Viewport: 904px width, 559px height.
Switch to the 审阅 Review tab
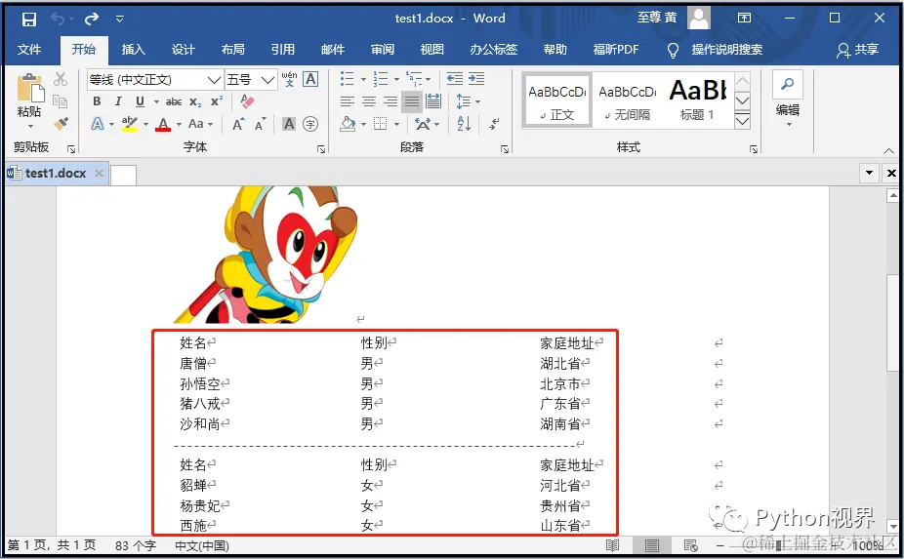383,50
